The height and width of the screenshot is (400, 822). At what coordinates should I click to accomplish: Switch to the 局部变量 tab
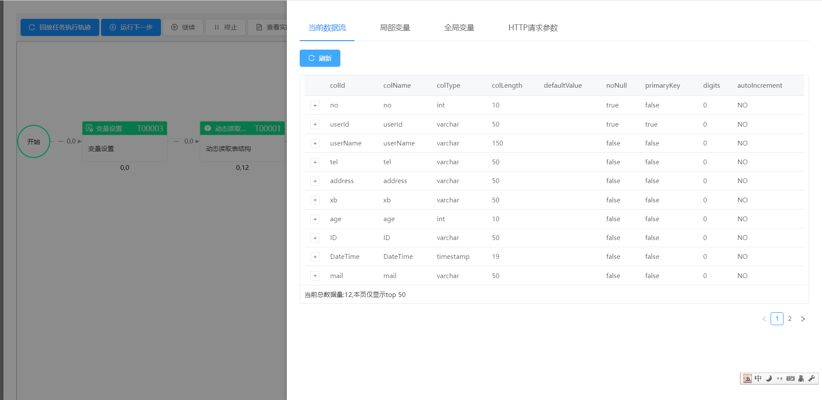pos(395,28)
